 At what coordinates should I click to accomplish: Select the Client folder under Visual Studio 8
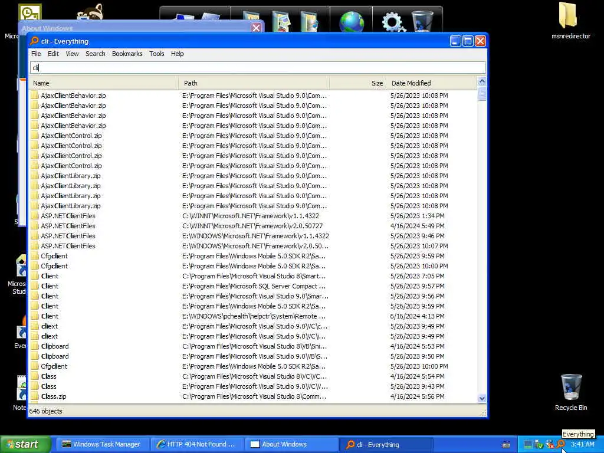pyautogui.click(x=253, y=276)
